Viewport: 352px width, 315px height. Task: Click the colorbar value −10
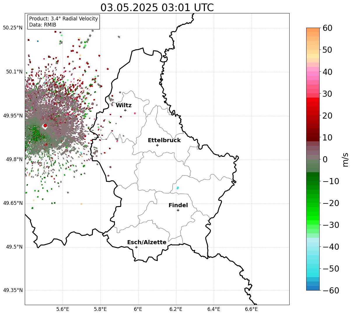[331, 181]
